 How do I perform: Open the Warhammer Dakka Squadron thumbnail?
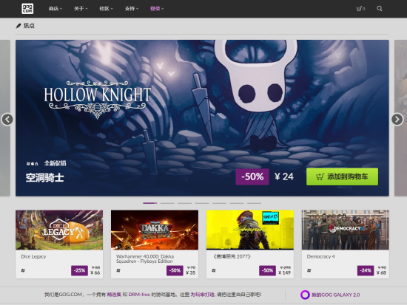(x=155, y=230)
